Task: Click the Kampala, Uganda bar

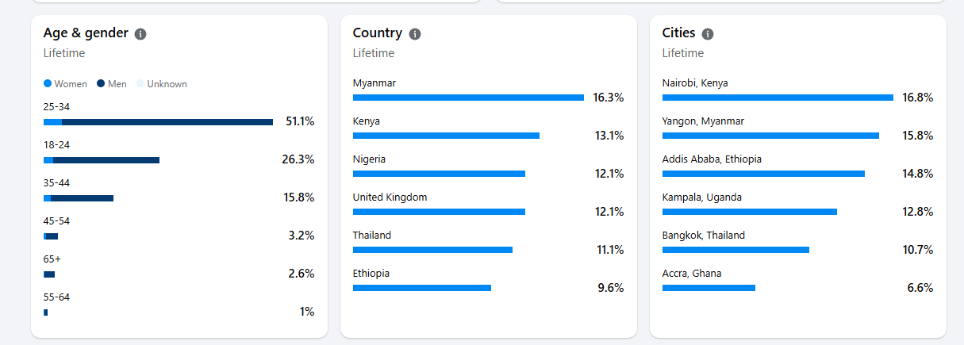Action: coord(750,212)
